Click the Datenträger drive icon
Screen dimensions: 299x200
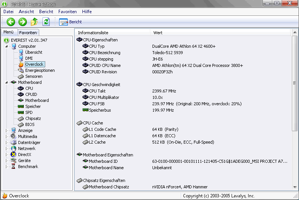(x=13, y=142)
